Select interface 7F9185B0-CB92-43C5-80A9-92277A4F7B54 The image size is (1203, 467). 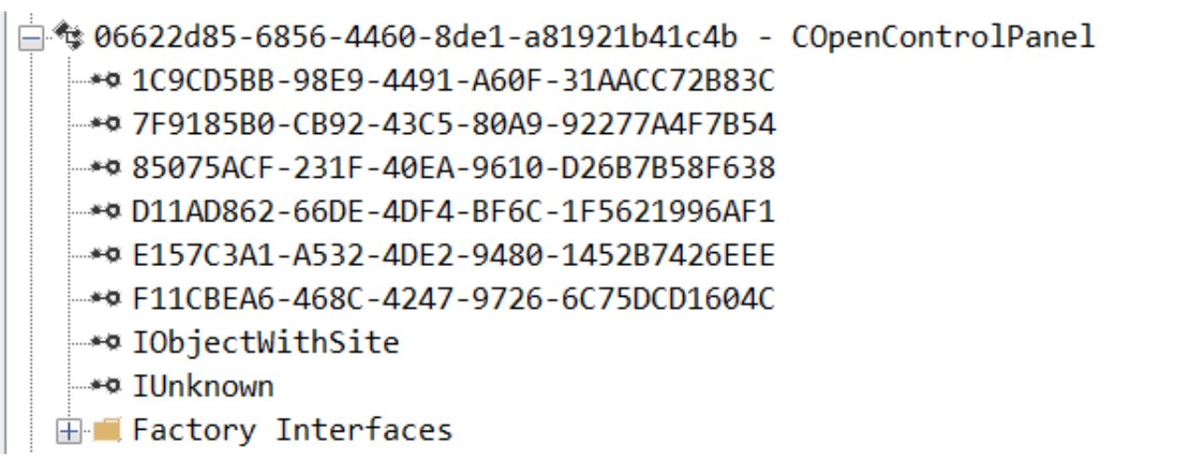click(453, 125)
